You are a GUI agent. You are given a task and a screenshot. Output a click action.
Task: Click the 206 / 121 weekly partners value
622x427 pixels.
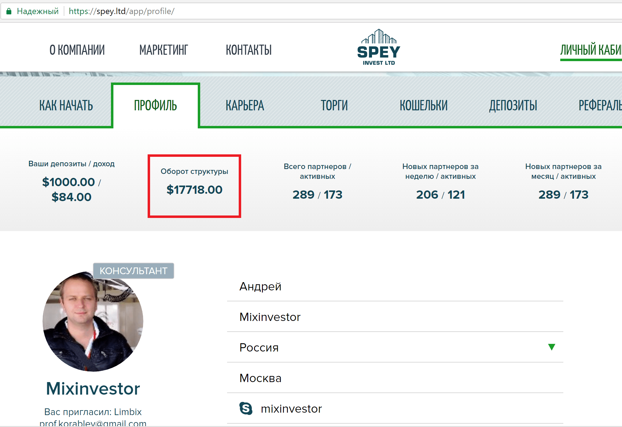pos(440,195)
